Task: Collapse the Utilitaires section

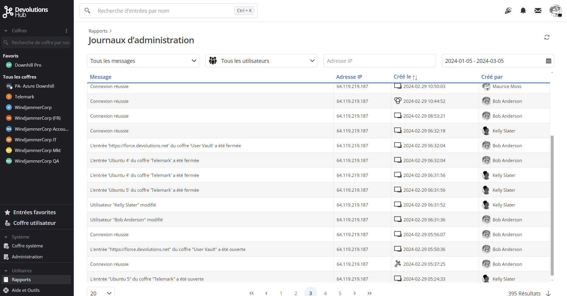Action: pyautogui.click(x=6, y=271)
